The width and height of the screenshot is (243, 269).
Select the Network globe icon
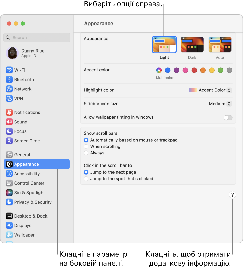pos(9,89)
